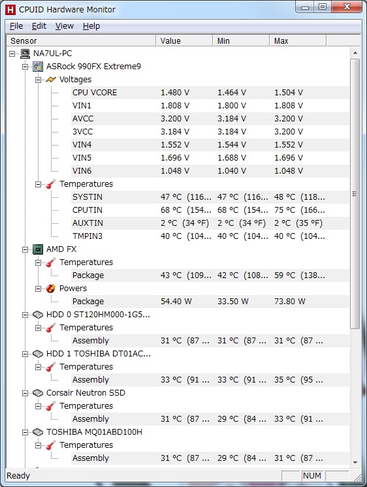Image resolution: width=367 pixels, height=487 pixels.
Task: Open the View menu
Action: click(65, 26)
